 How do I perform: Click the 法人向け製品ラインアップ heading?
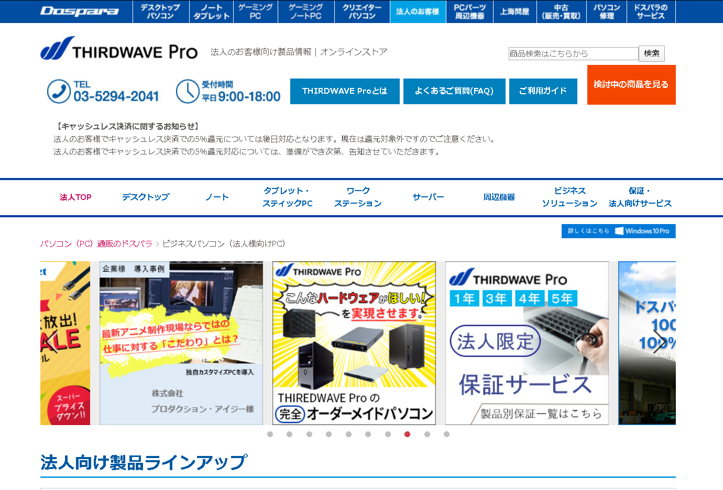coord(144,463)
